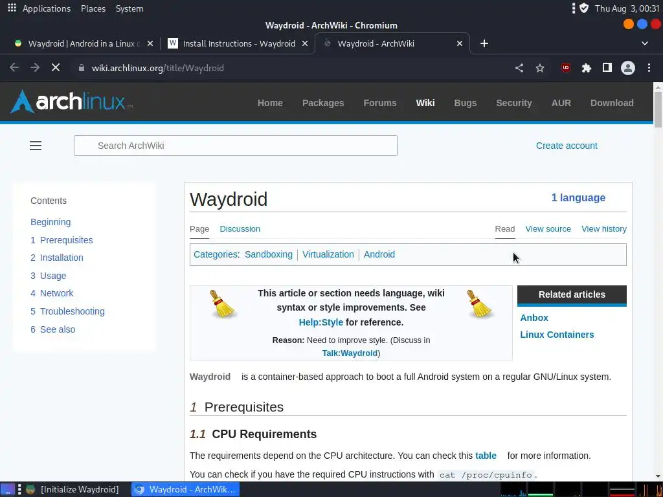The image size is (663, 497).
Task: Go to Arch Linux Home nav link
Action: 270,103
